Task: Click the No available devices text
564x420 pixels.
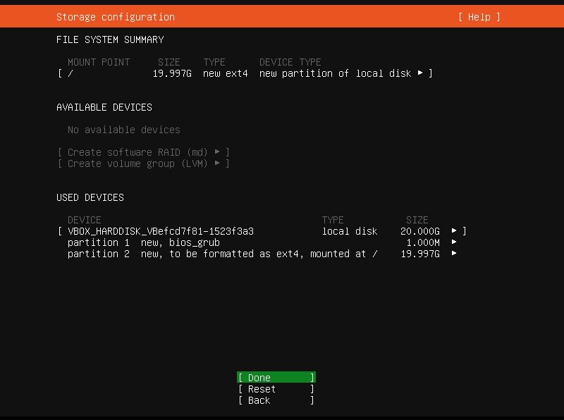Action: [123, 130]
